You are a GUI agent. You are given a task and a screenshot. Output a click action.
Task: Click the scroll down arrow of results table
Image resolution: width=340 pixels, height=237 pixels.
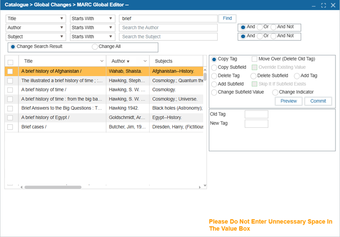(x=205, y=186)
